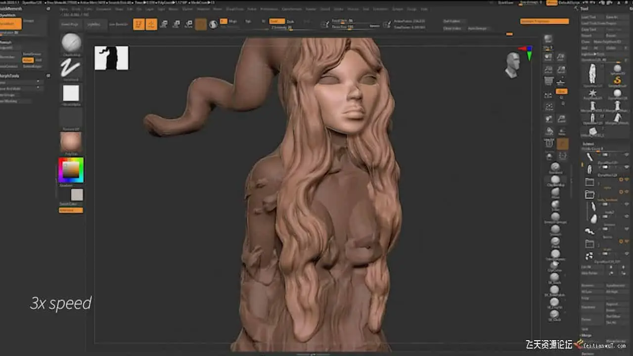Activate the Draw mode icon

151,24
